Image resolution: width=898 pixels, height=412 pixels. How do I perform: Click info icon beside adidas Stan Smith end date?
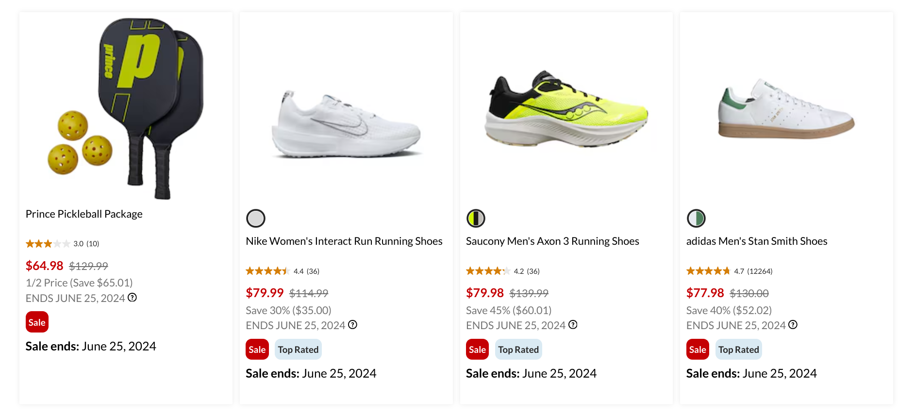pyautogui.click(x=793, y=325)
